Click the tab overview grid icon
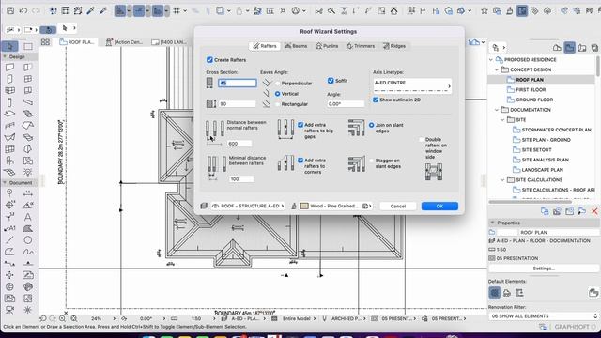 [x=45, y=42]
